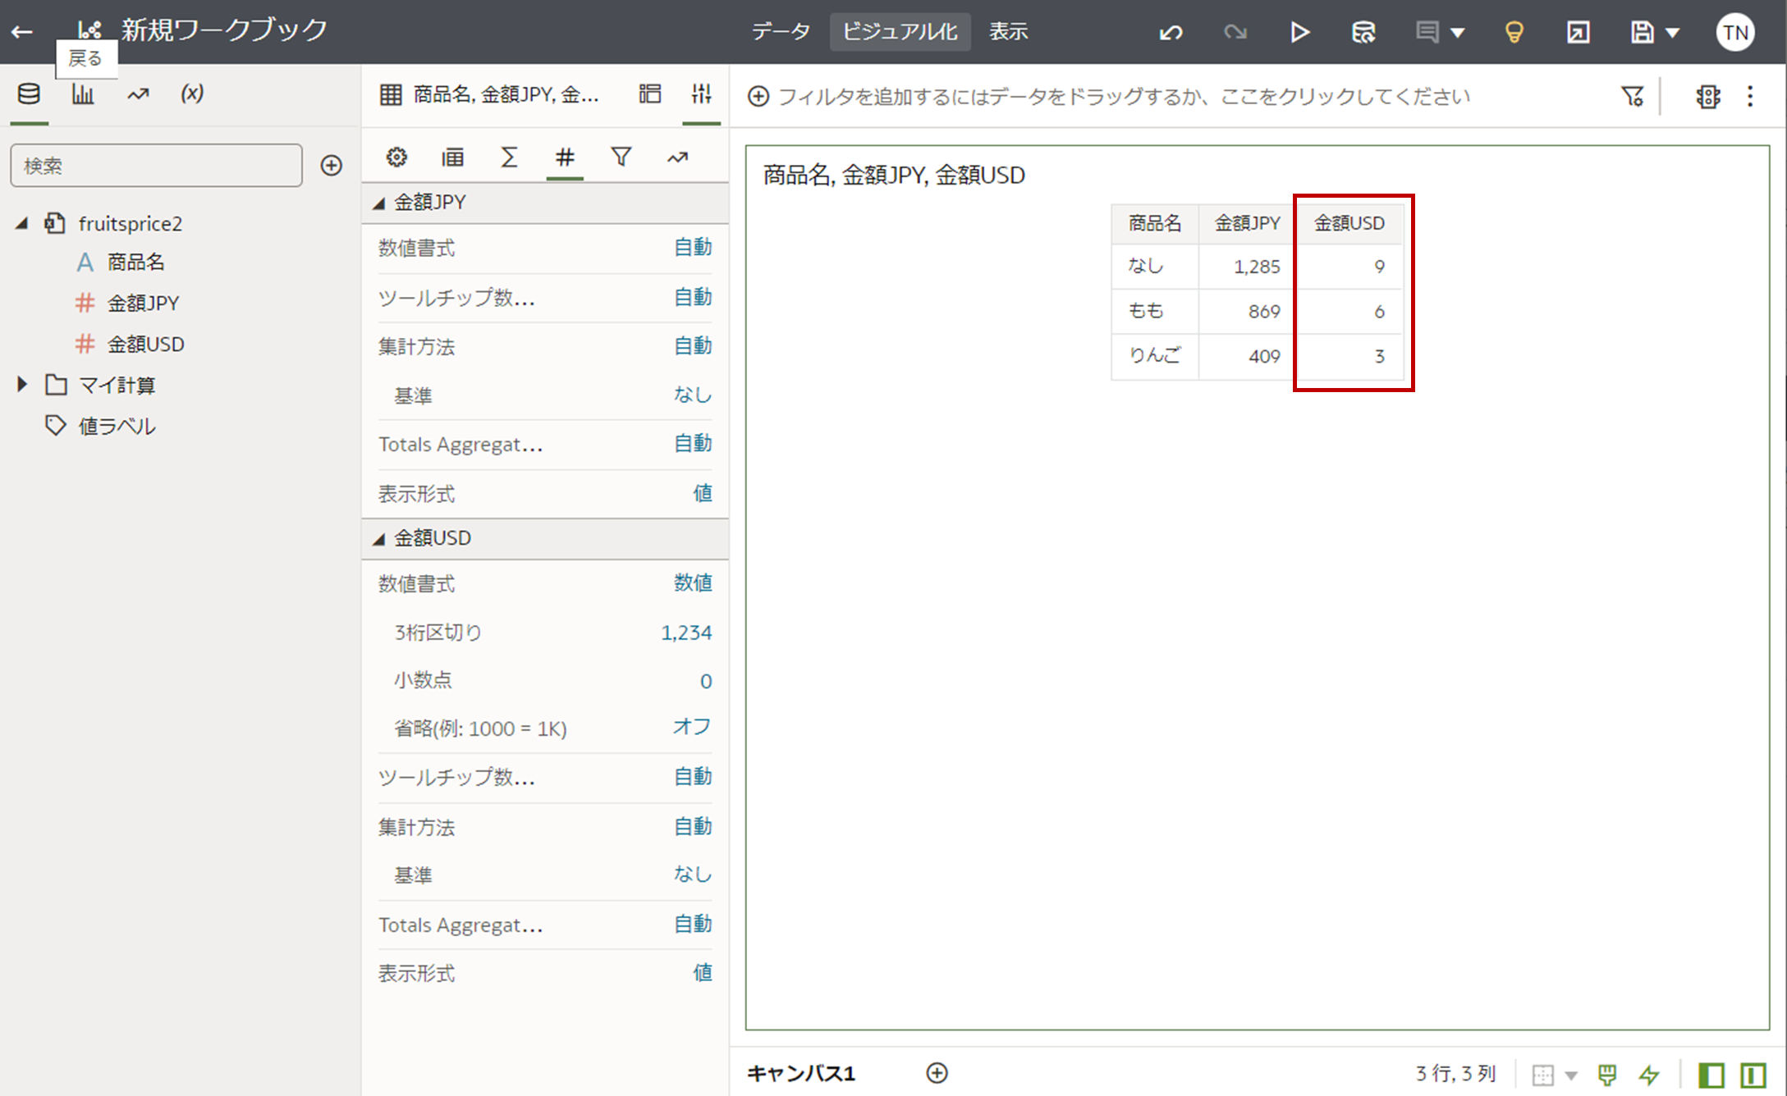Toggle auto-apply data lightning icon
Image resolution: width=1787 pixels, height=1096 pixels.
pyautogui.click(x=1649, y=1074)
